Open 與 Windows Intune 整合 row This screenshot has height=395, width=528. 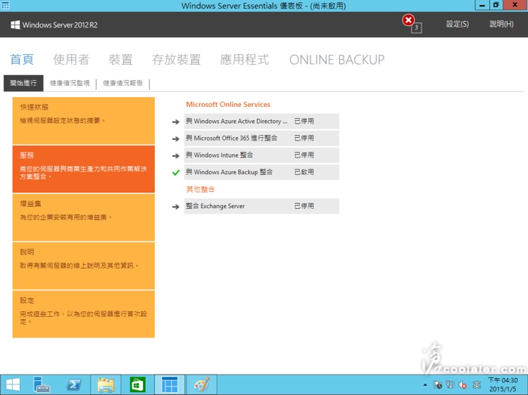(262, 155)
